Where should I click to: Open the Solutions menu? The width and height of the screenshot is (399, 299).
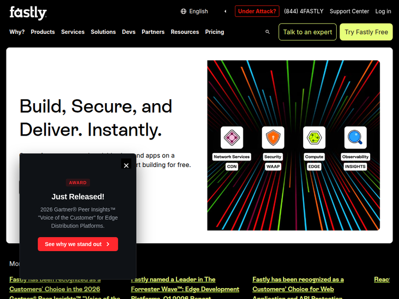click(x=103, y=32)
